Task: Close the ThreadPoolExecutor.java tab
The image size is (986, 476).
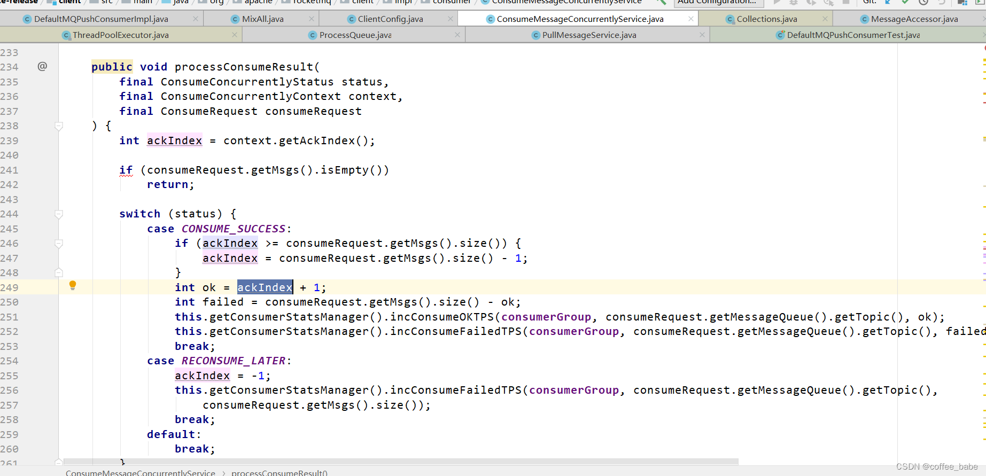Action: tap(235, 35)
